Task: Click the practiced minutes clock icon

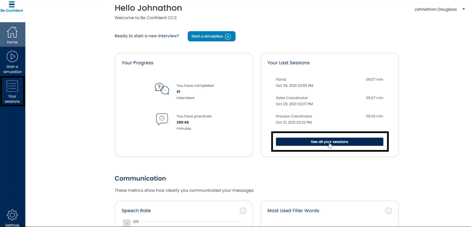Action: [162, 119]
